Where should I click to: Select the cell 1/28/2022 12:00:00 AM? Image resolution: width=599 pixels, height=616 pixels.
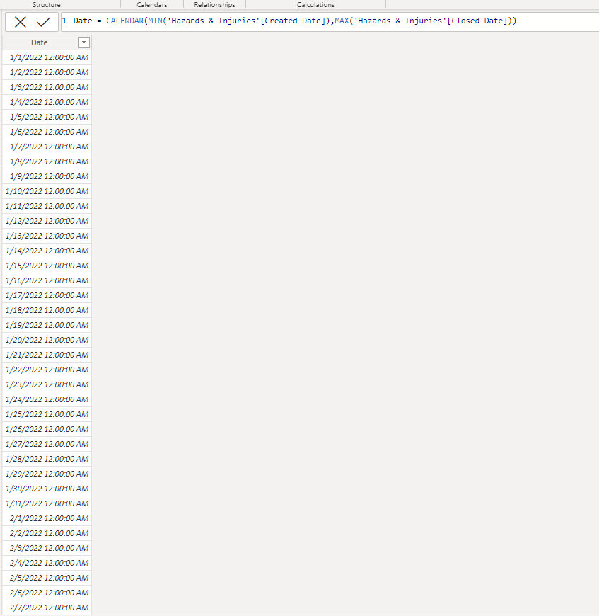point(47,459)
